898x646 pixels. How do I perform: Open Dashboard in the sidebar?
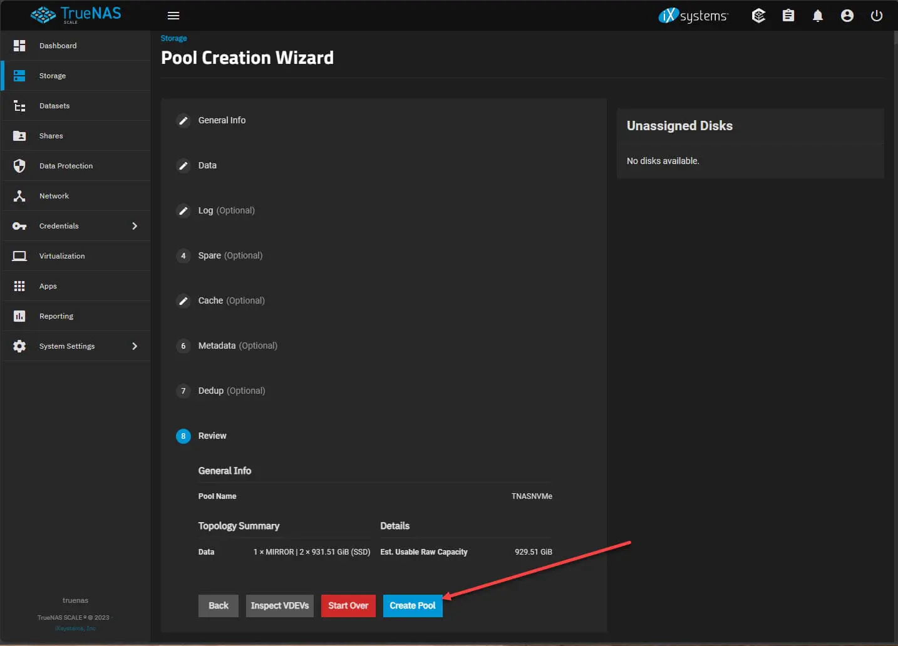[58, 46]
